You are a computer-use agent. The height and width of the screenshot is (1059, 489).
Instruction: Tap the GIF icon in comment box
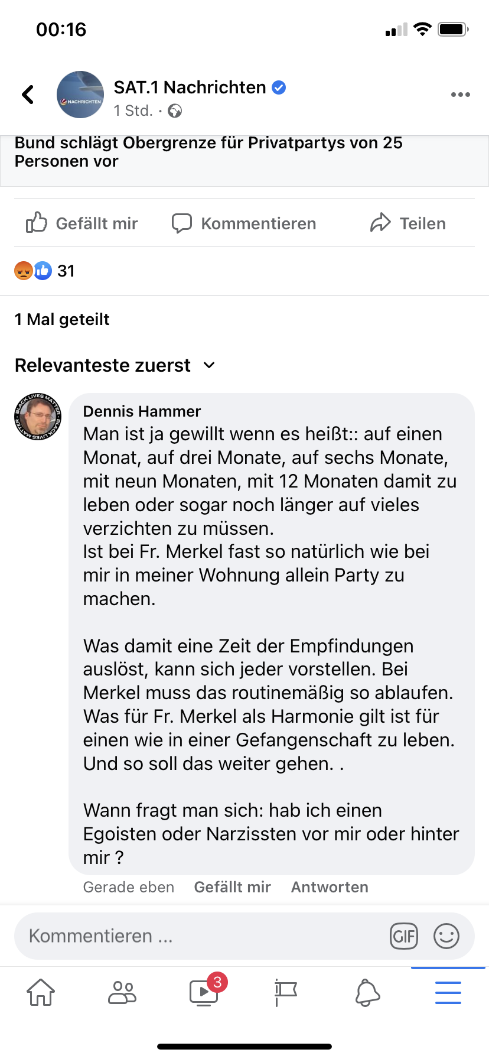(404, 936)
